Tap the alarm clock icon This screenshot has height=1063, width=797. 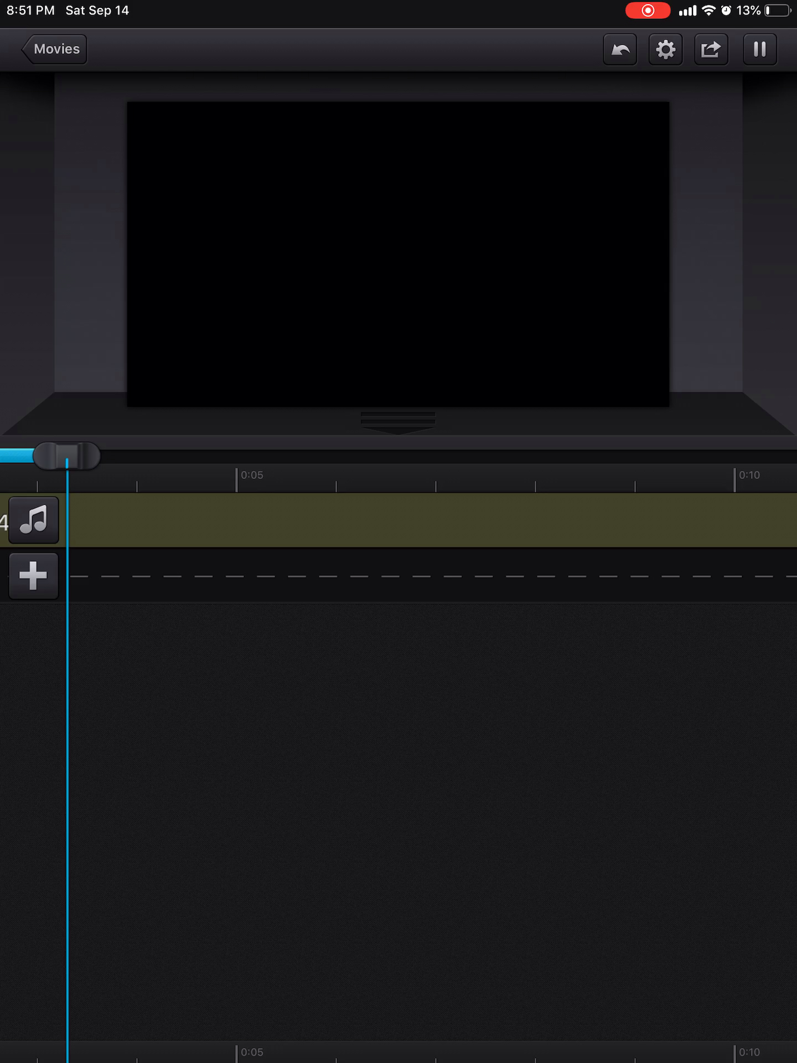click(726, 11)
